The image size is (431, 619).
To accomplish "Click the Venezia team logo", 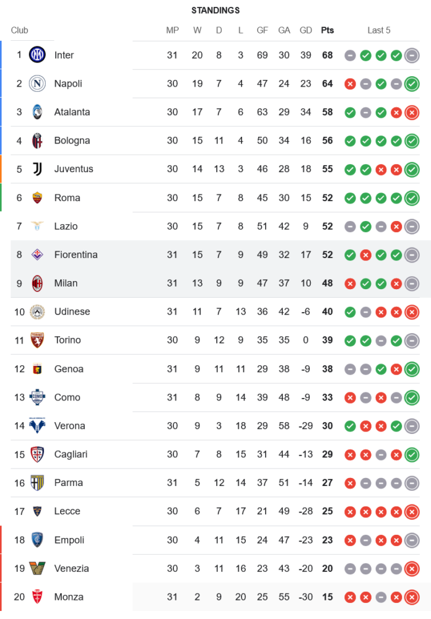I will pyautogui.click(x=37, y=568).
